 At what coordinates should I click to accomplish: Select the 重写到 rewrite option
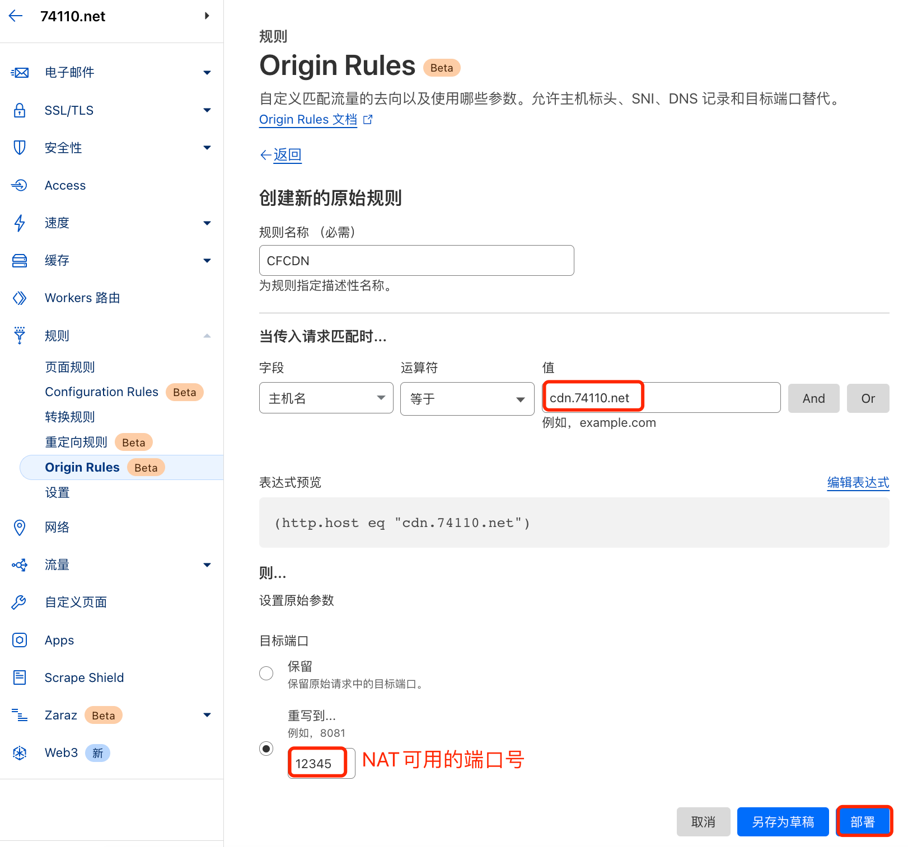tap(266, 748)
